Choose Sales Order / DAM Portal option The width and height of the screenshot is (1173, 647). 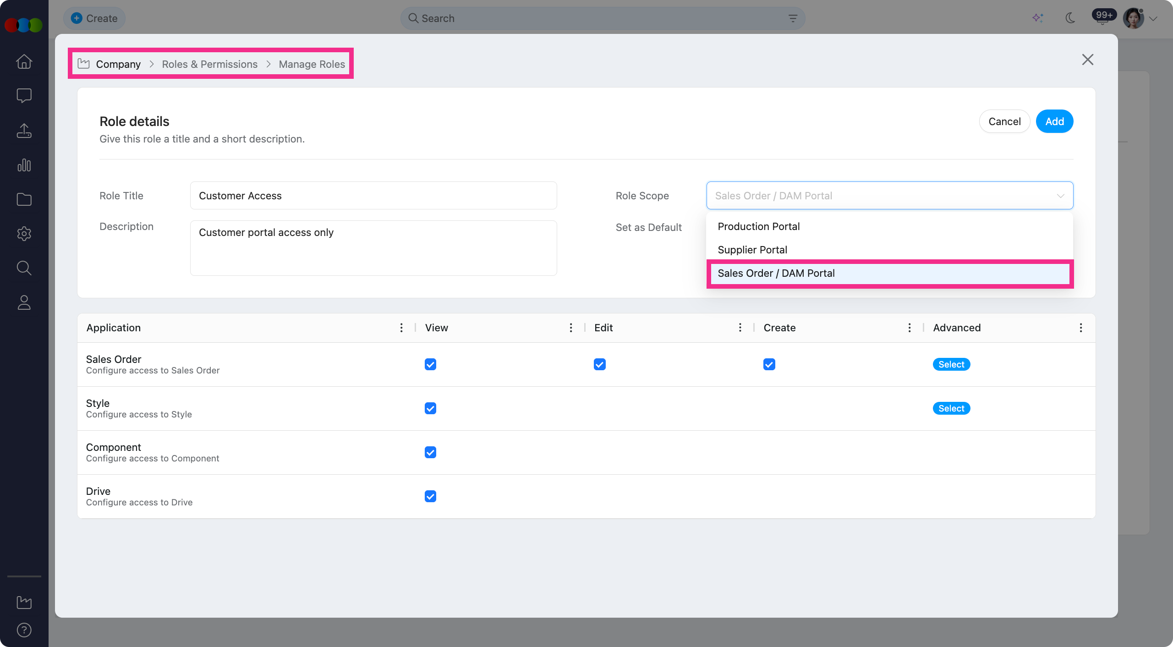click(x=890, y=274)
